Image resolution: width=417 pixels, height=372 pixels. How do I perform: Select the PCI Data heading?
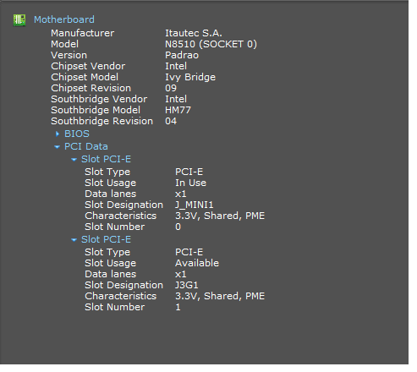click(86, 146)
